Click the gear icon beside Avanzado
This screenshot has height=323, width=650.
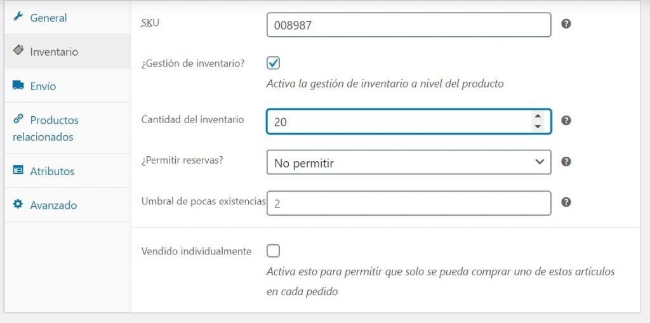[18, 204]
